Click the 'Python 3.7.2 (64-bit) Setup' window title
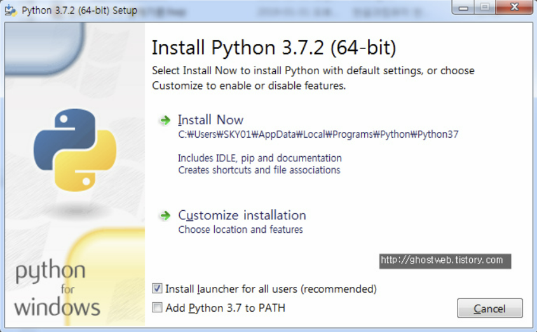The image size is (537, 332). click(x=79, y=11)
